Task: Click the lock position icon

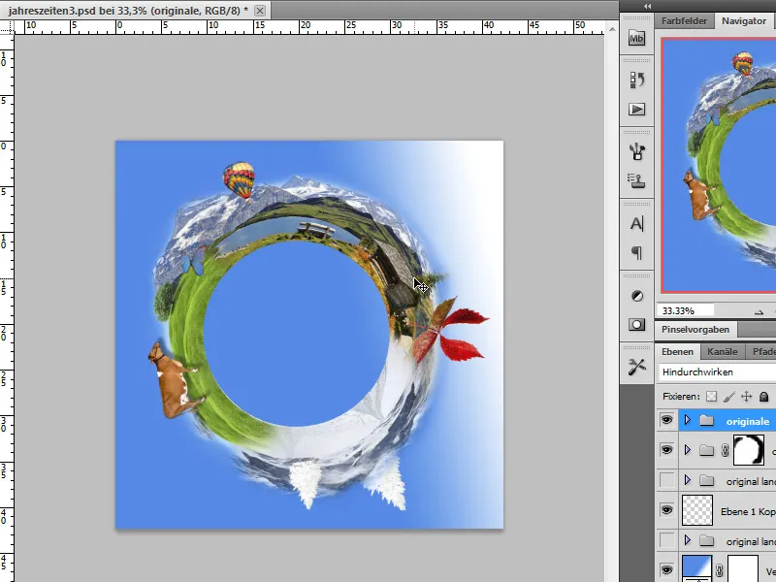Action: [746, 397]
